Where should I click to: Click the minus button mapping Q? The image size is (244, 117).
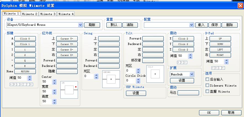click(25, 61)
